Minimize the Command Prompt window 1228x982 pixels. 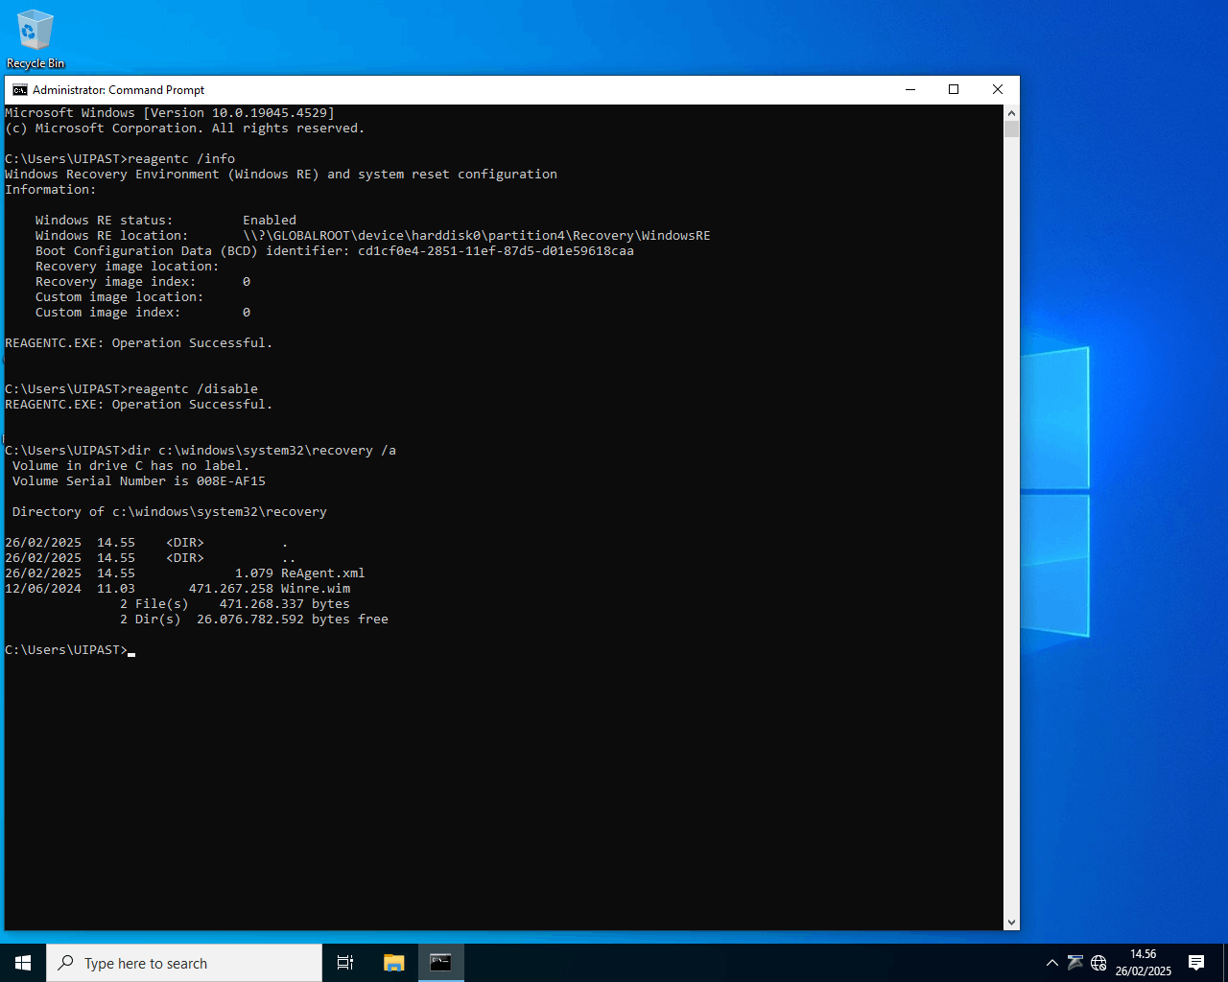click(910, 89)
